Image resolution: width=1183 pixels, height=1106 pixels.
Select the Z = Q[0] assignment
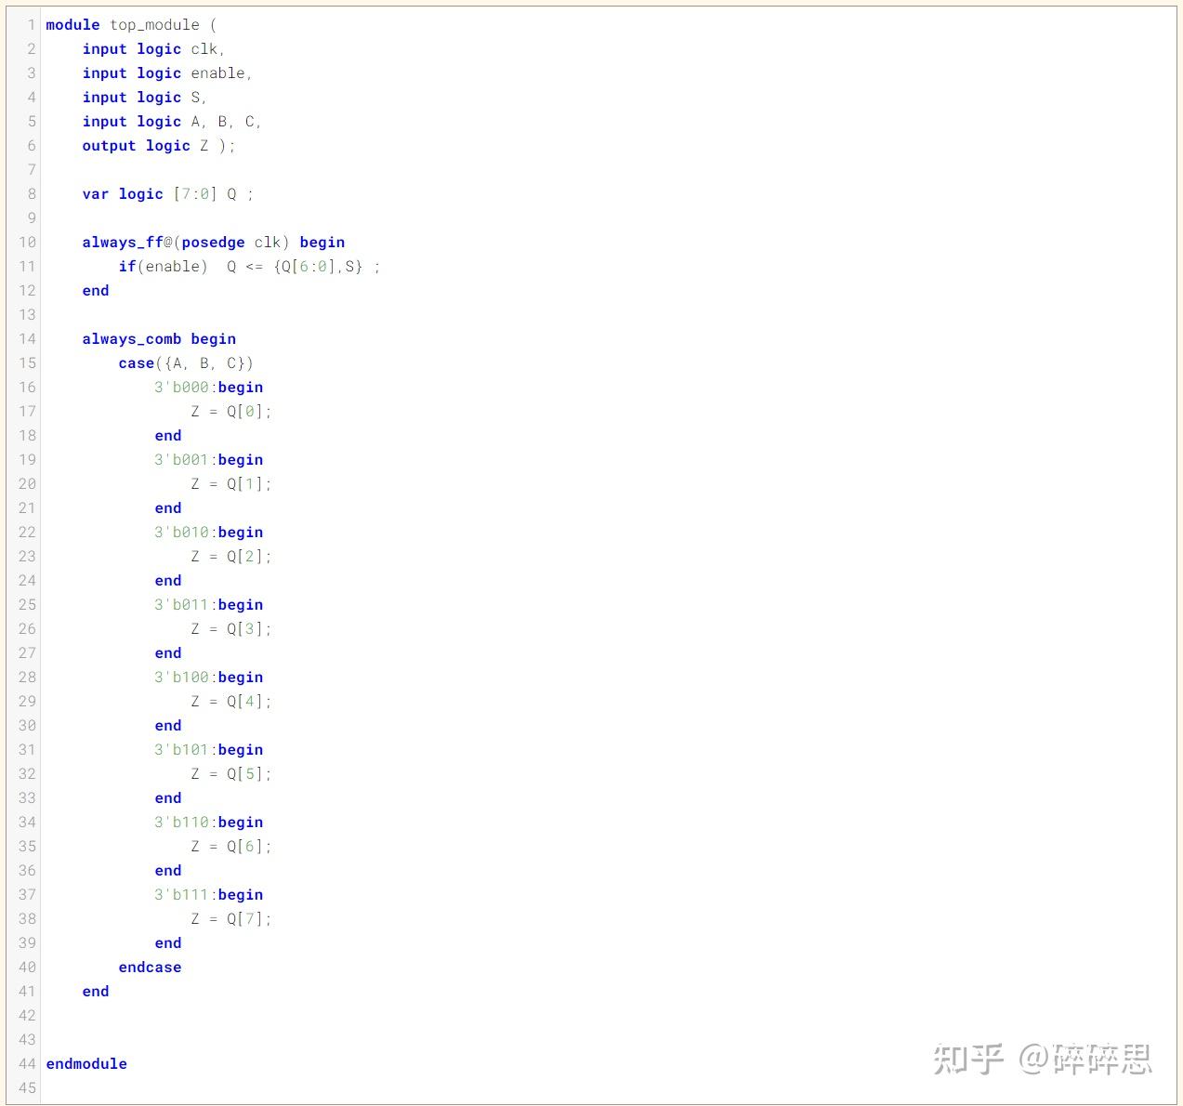pyautogui.click(x=230, y=411)
